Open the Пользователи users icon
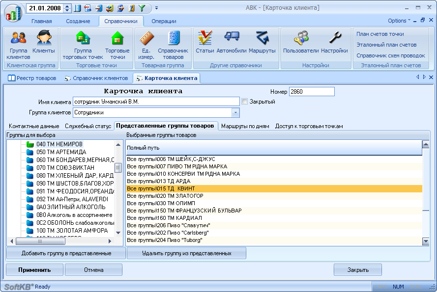Image resolution: width=437 pixels, height=292 pixels. pos(301,42)
